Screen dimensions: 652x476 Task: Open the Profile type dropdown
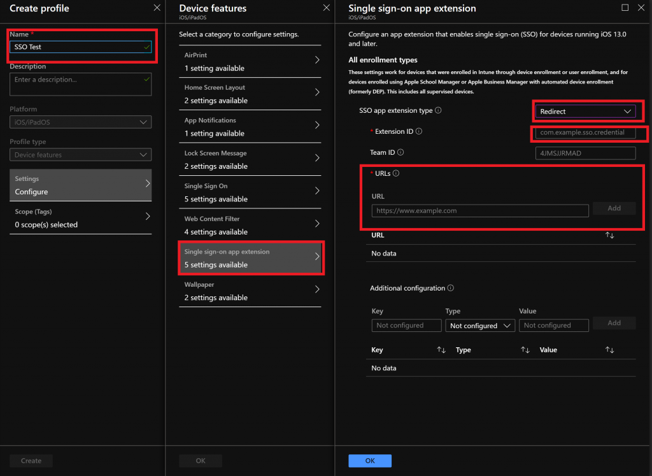coord(80,155)
